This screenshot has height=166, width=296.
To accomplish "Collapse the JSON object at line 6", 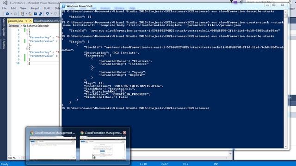I will point(27,48).
